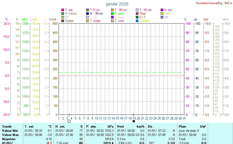
Task: Click the T. ext. legend color square
Action: pos(63,10)
